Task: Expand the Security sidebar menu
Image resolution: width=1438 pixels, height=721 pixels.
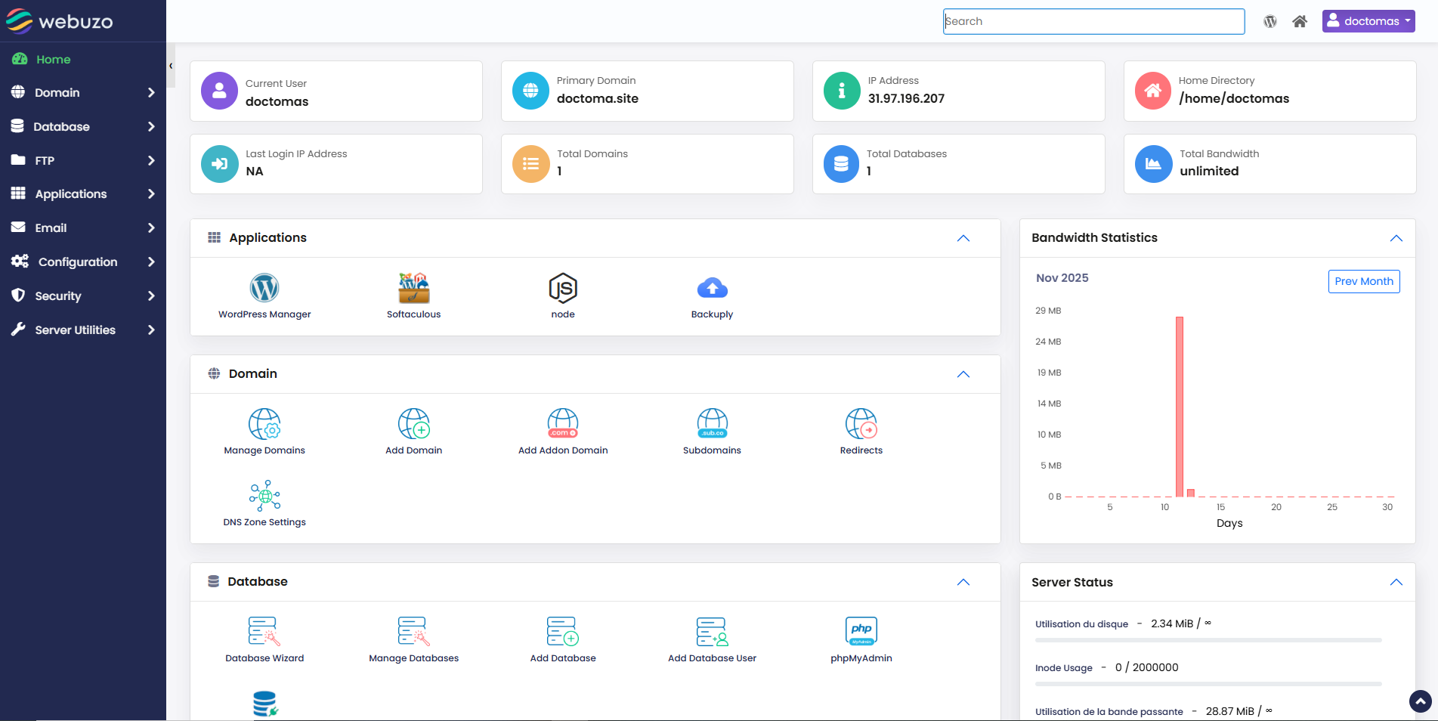Action: coord(83,296)
